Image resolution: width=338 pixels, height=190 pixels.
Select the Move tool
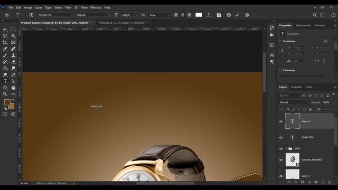(x=5, y=30)
